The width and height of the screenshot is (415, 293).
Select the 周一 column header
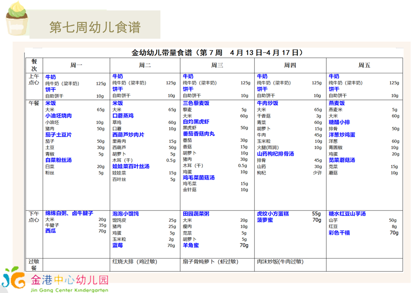[76, 65]
